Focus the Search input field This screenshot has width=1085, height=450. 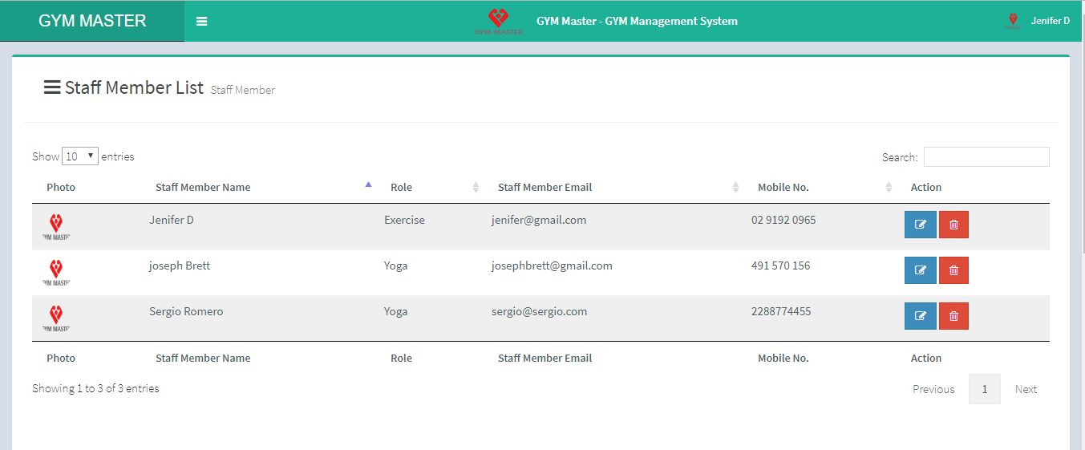tap(986, 157)
